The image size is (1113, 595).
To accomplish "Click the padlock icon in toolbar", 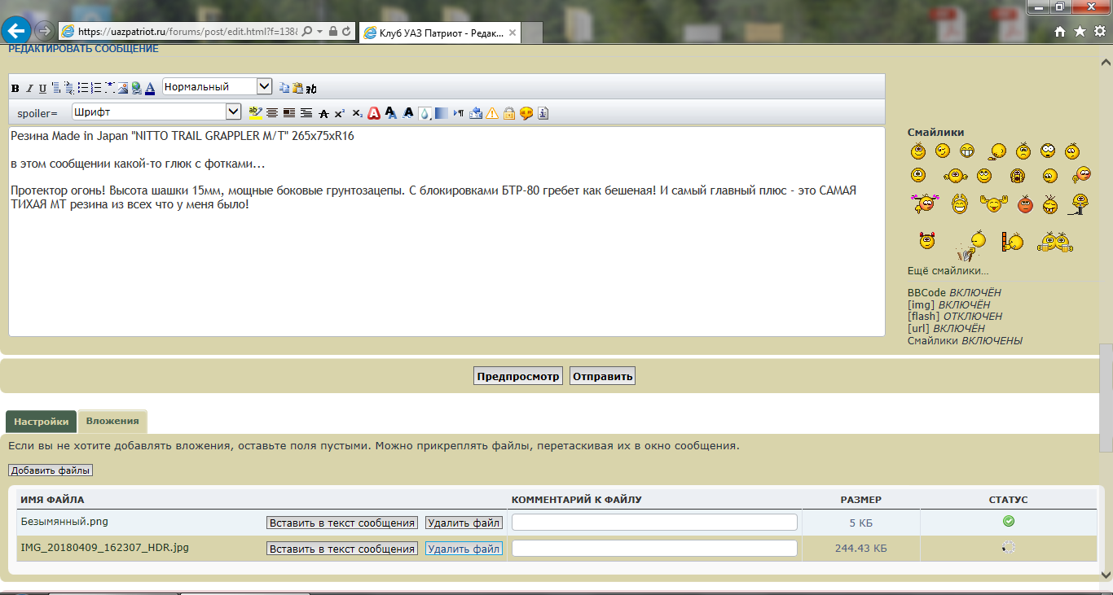I will coord(508,113).
